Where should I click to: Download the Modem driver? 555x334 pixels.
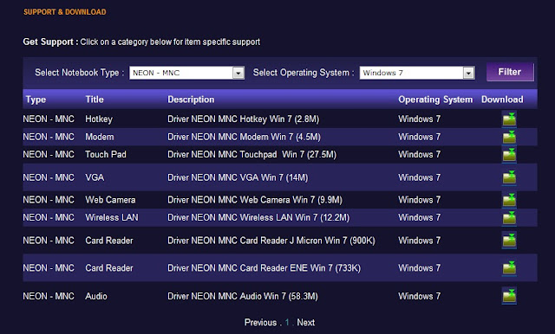pos(509,137)
